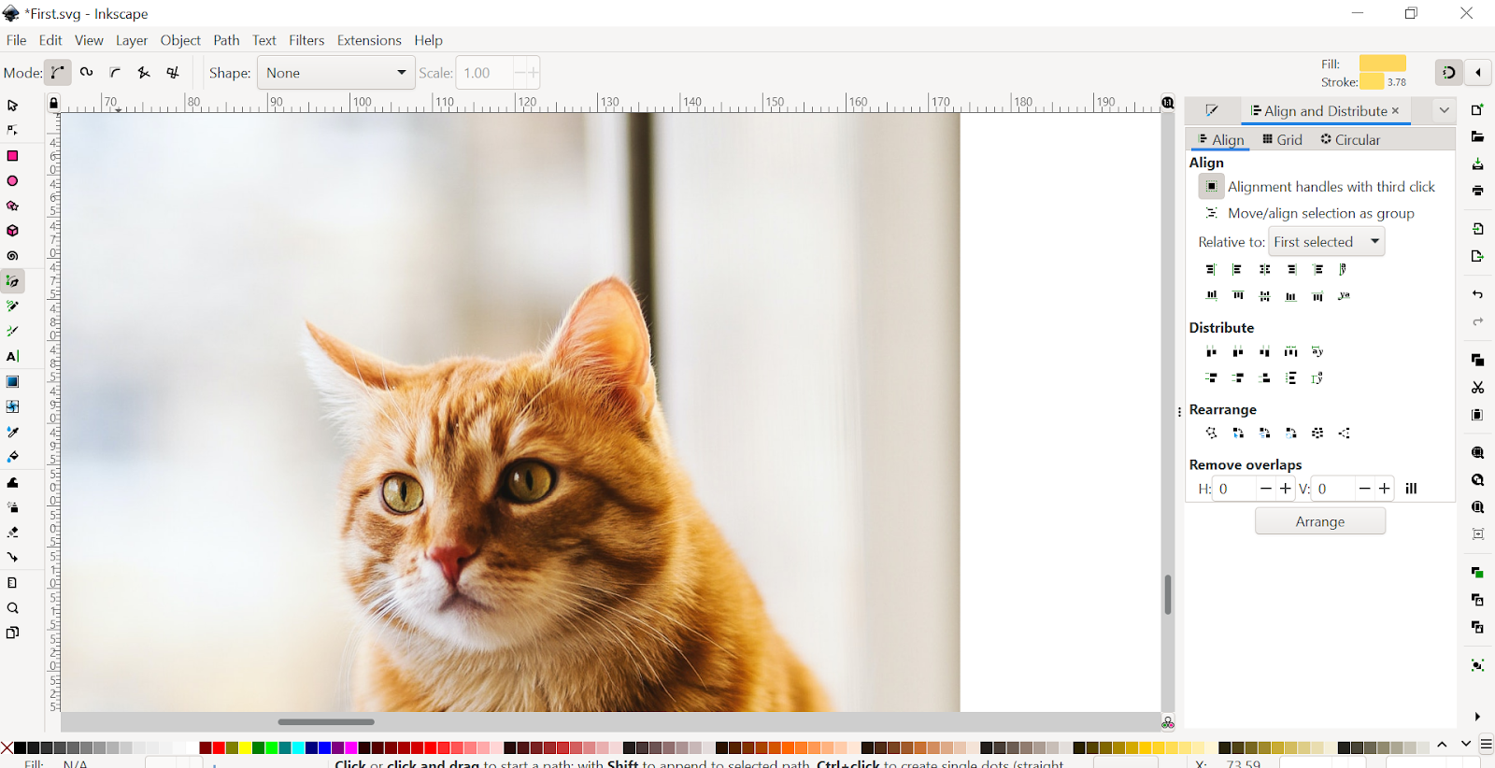Select the Paint bucket tool

tap(13, 457)
